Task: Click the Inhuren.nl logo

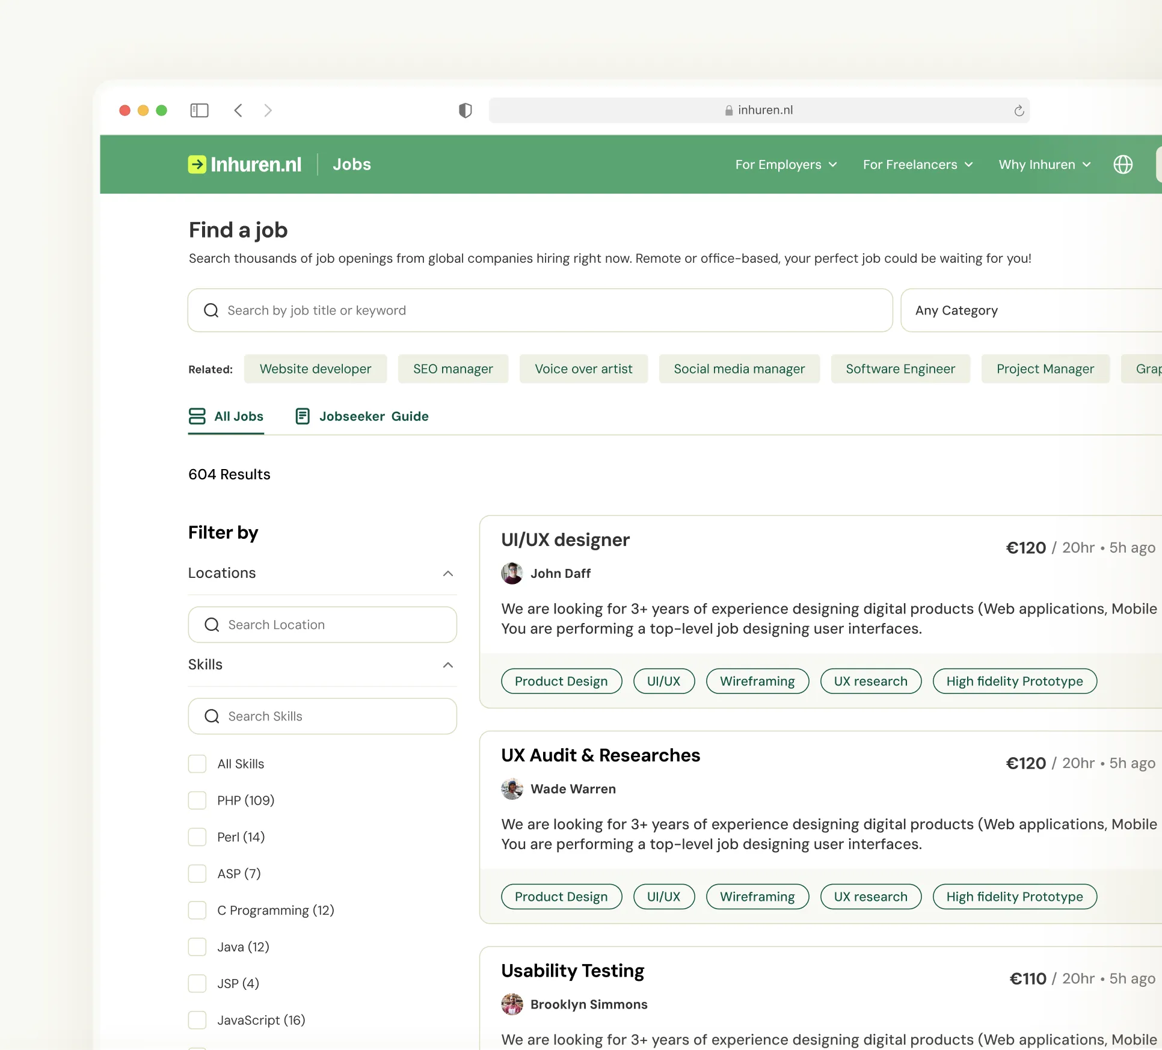Action: click(x=245, y=164)
